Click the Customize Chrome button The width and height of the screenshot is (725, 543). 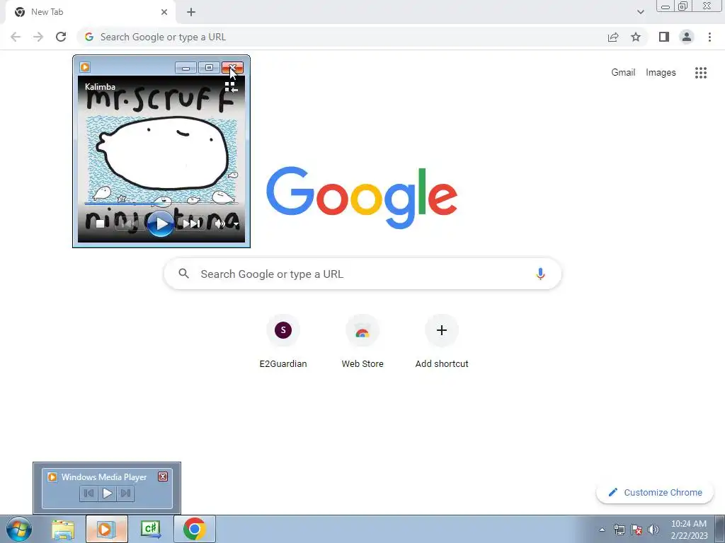pos(655,492)
